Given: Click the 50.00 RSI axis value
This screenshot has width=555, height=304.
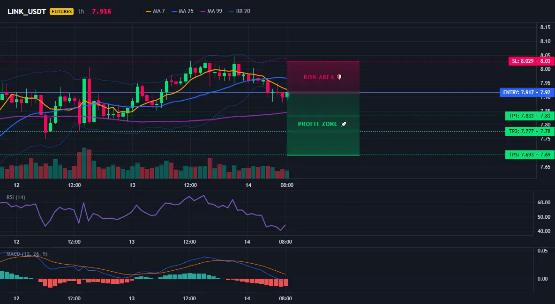Looking at the screenshot, I should point(544,216).
